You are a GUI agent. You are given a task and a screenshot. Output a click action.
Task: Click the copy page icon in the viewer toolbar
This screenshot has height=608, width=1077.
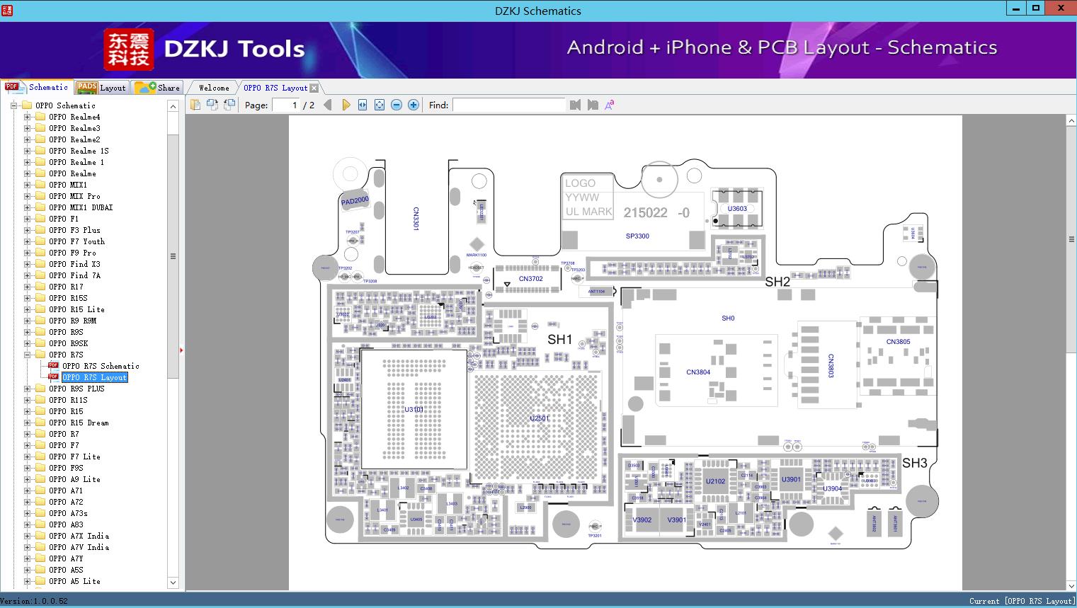(x=195, y=105)
